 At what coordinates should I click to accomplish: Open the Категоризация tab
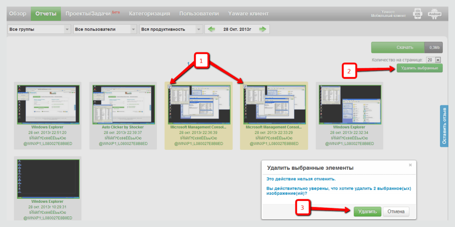pos(149,14)
